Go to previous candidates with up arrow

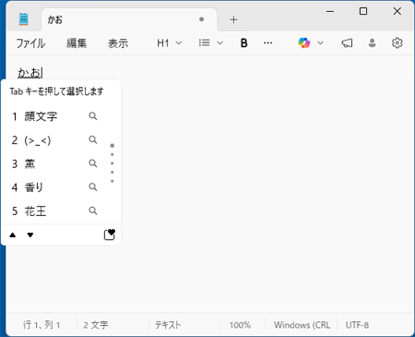tap(13, 235)
